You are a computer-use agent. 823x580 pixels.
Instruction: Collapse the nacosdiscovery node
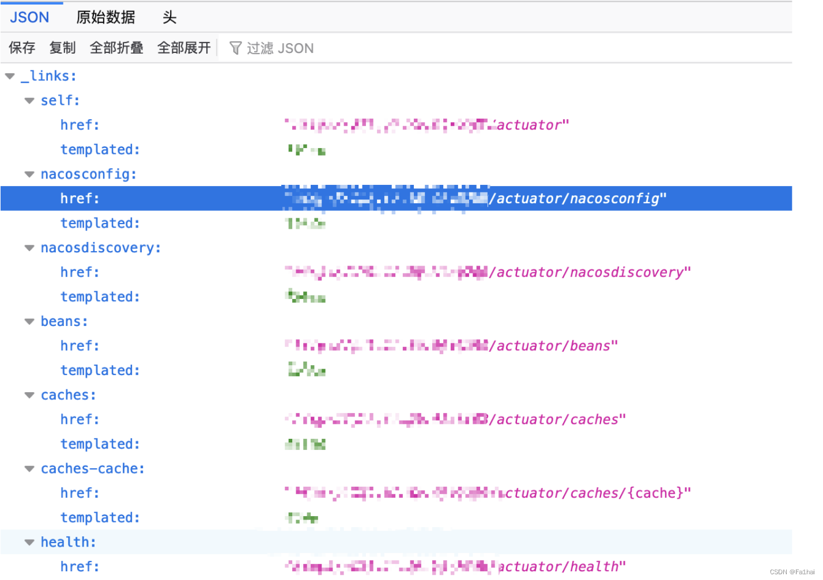pyautogui.click(x=29, y=248)
